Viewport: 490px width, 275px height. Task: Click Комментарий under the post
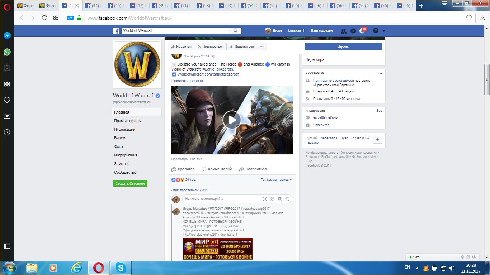(217, 169)
